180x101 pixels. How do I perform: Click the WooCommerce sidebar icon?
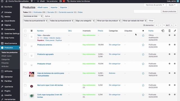coord(2,43)
